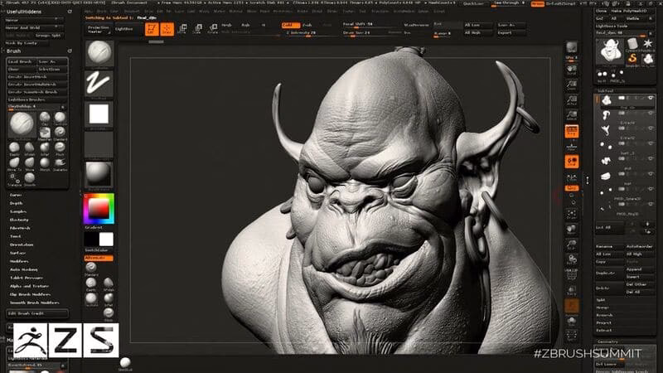This screenshot has height=373, width=663.
Task: Open the Brush palette header
Action: (13, 51)
